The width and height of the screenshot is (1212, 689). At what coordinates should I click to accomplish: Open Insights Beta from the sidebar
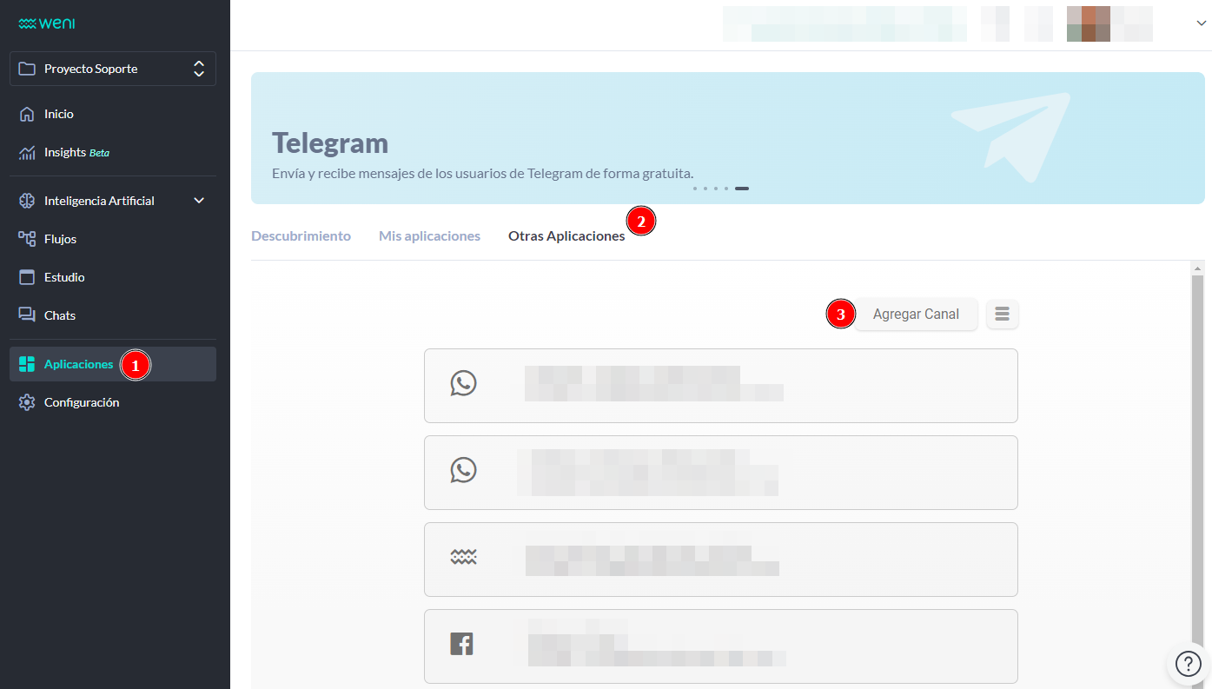tap(113, 152)
